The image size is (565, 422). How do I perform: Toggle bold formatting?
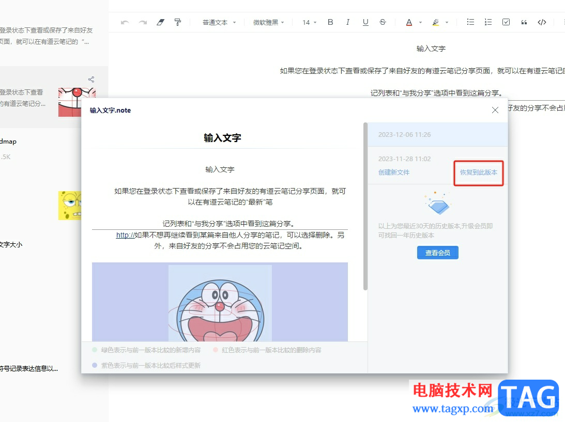(330, 22)
